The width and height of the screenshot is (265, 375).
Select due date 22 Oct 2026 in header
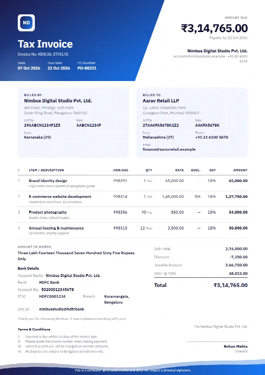tap(59, 68)
